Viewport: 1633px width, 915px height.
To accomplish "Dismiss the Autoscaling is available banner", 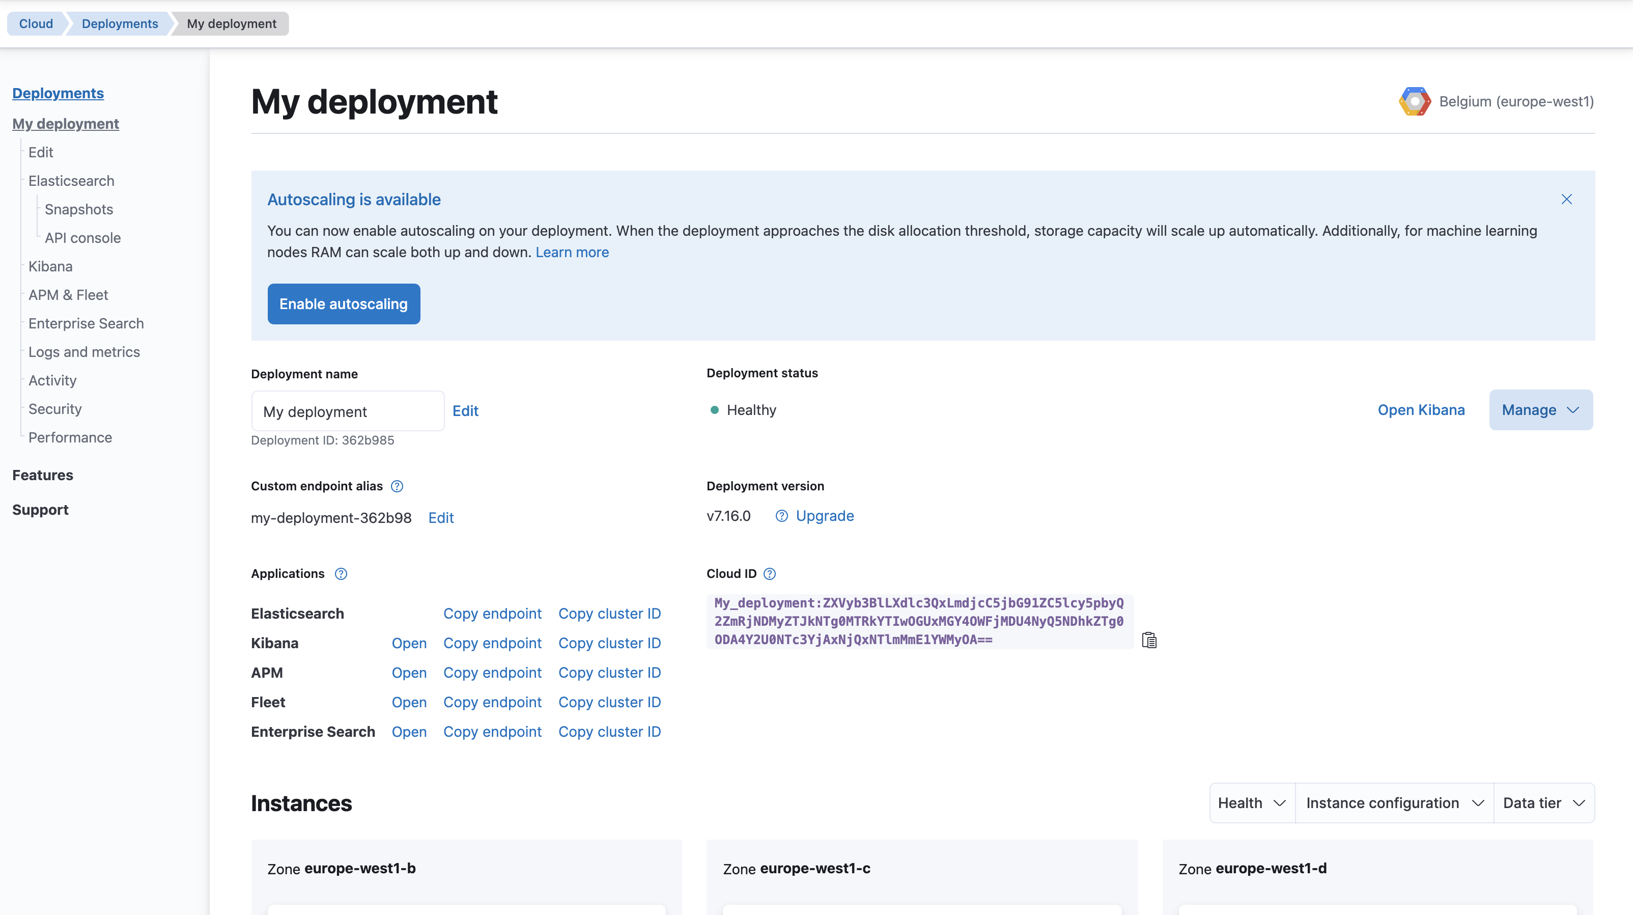I will tap(1566, 199).
